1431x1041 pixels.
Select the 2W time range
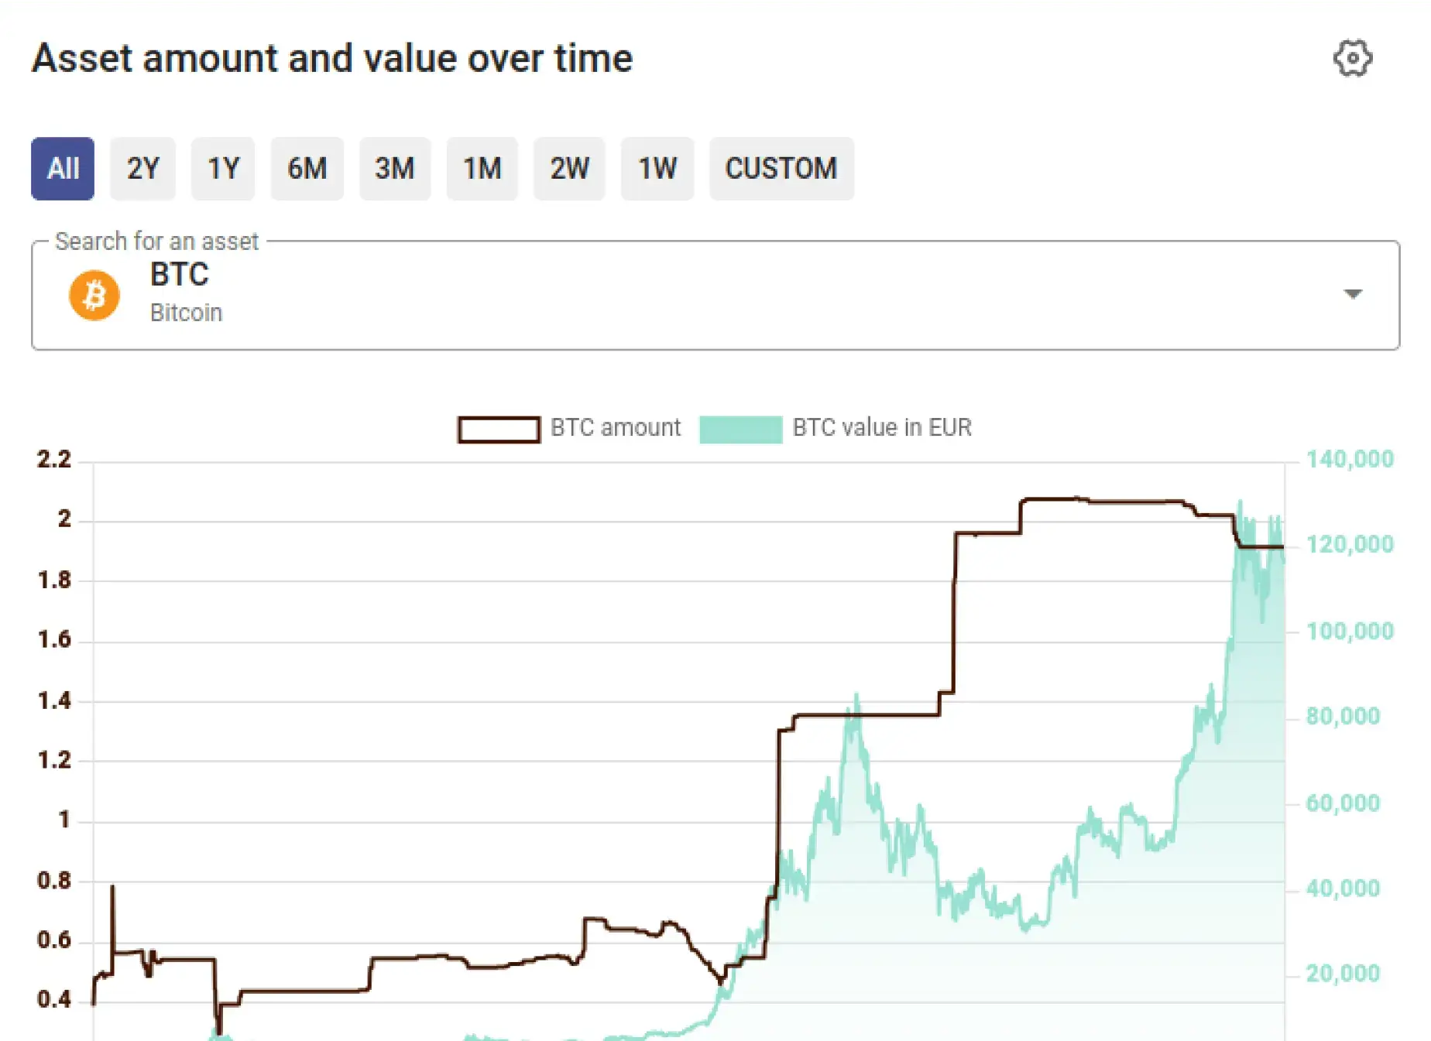click(x=569, y=169)
